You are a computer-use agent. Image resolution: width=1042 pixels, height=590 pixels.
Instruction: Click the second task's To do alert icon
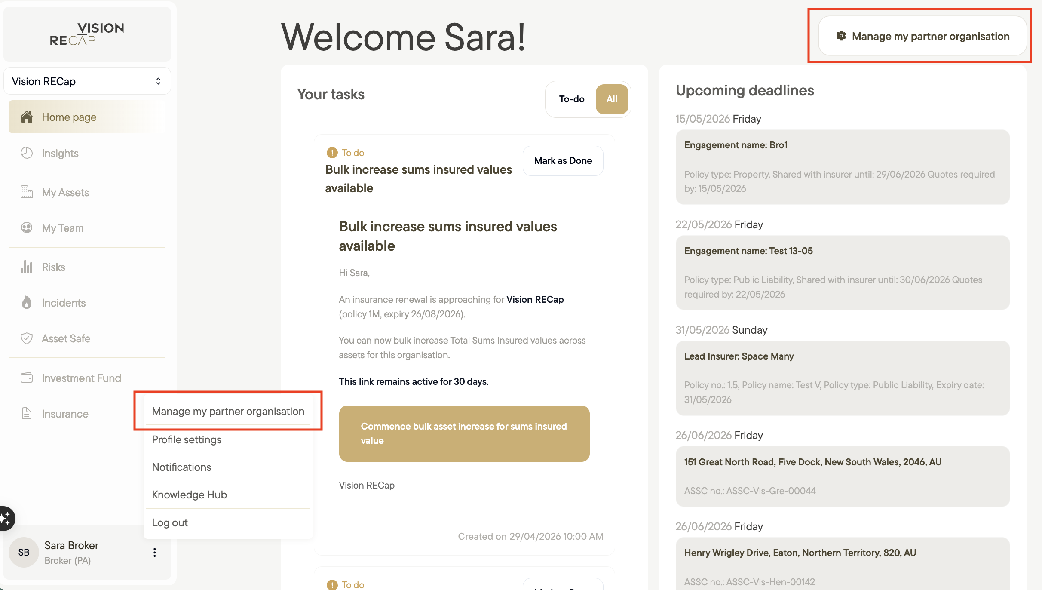[332, 585]
